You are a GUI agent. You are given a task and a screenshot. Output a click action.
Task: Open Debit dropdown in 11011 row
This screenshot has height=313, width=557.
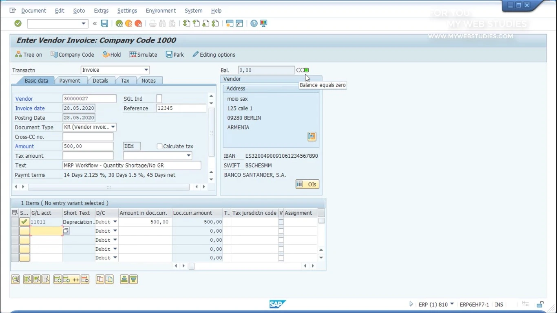tap(115, 222)
